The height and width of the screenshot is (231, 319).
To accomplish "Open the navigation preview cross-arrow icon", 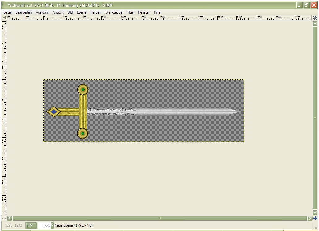I will click(315, 218).
